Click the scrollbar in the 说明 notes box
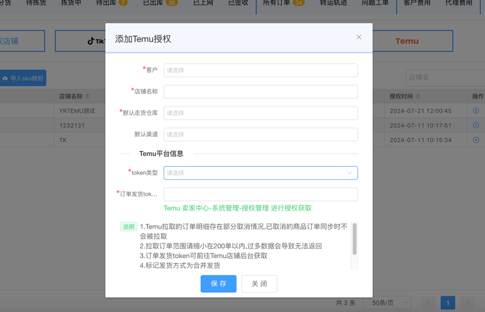 click(354, 239)
